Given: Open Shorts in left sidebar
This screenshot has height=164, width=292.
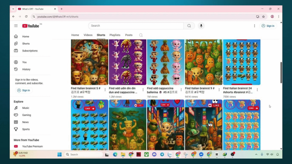Looking at the screenshot, I should 26,44.
